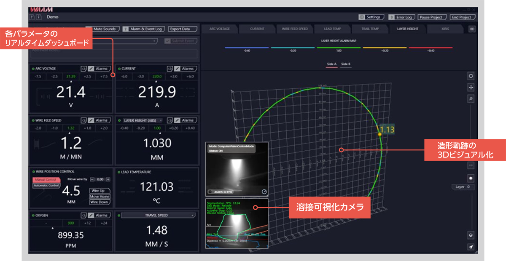This screenshot has width=506, height=261.
Task: Click the rotate view icon in 3D viewer
Action: pyautogui.click(x=471, y=76)
